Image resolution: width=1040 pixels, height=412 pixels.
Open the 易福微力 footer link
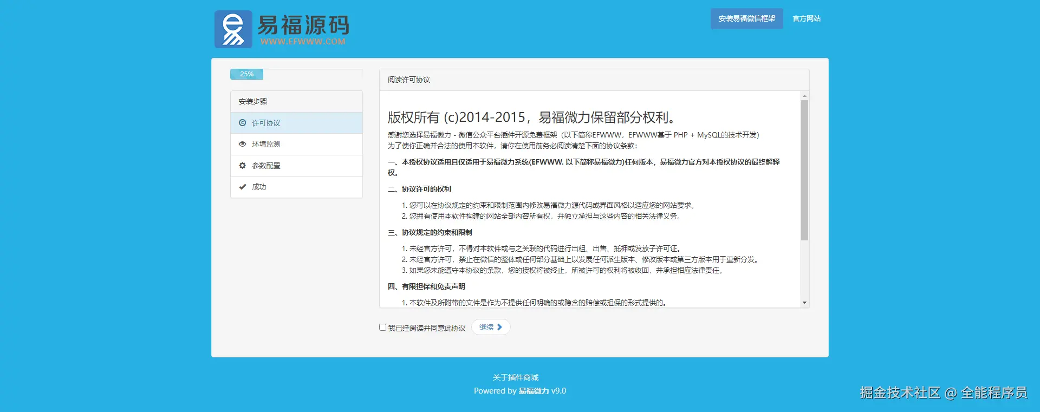[x=534, y=391]
